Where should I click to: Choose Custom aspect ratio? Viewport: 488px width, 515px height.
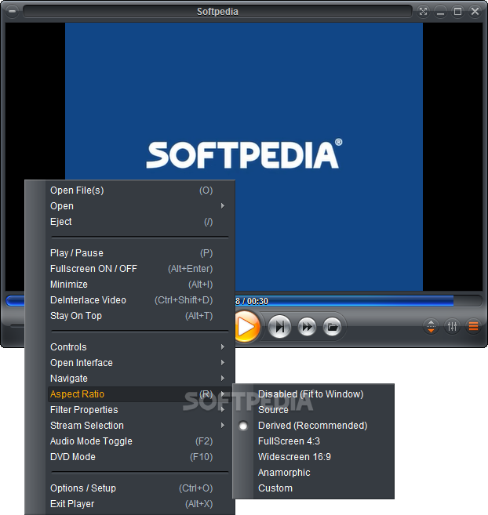coord(313,488)
